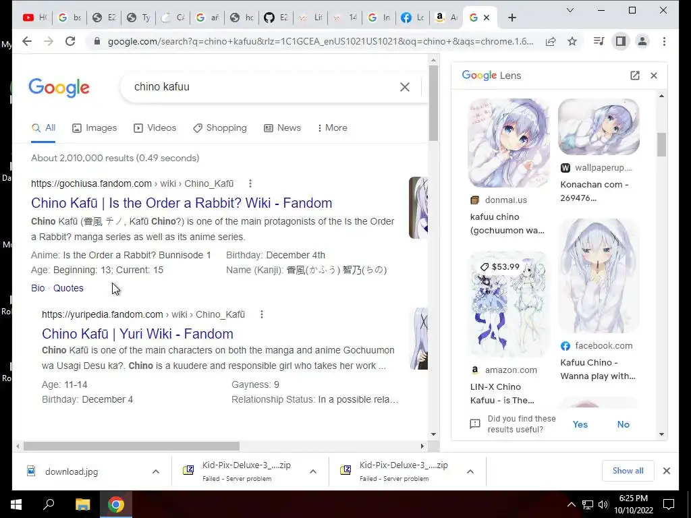Click the horizontal scrollbar thumb

[132, 447]
